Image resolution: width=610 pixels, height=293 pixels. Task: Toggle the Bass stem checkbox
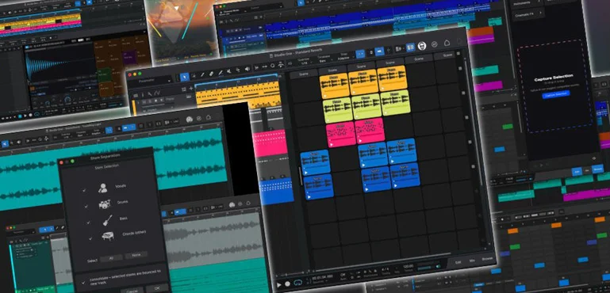pos(88,222)
